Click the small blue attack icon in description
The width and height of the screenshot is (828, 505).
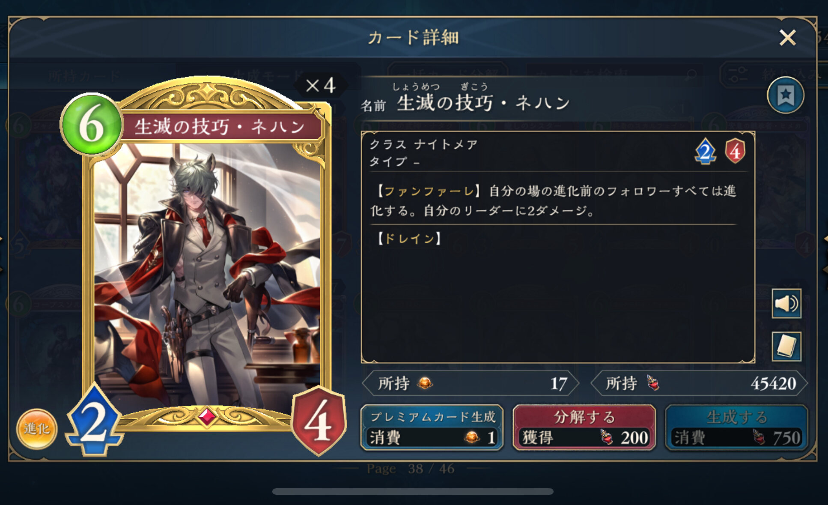(x=705, y=152)
